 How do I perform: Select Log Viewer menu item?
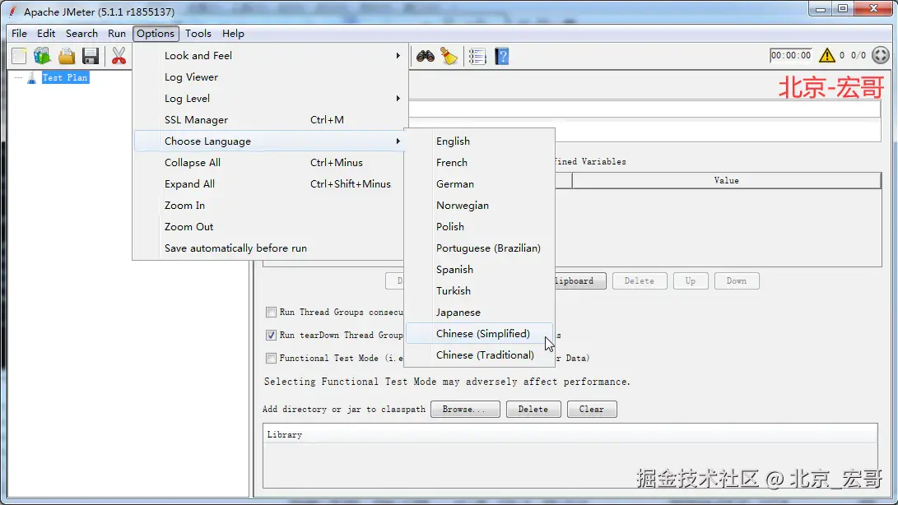(x=270, y=76)
